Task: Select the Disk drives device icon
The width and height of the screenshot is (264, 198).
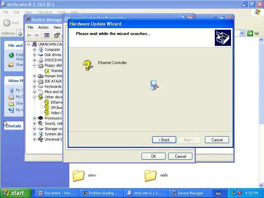Action: pos(40,55)
